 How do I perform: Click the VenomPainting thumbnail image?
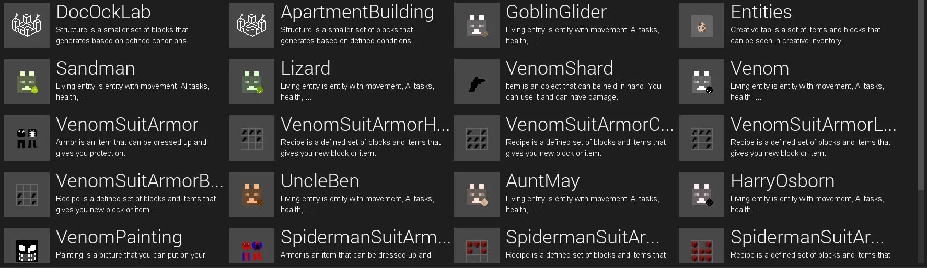click(x=27, y=248)
